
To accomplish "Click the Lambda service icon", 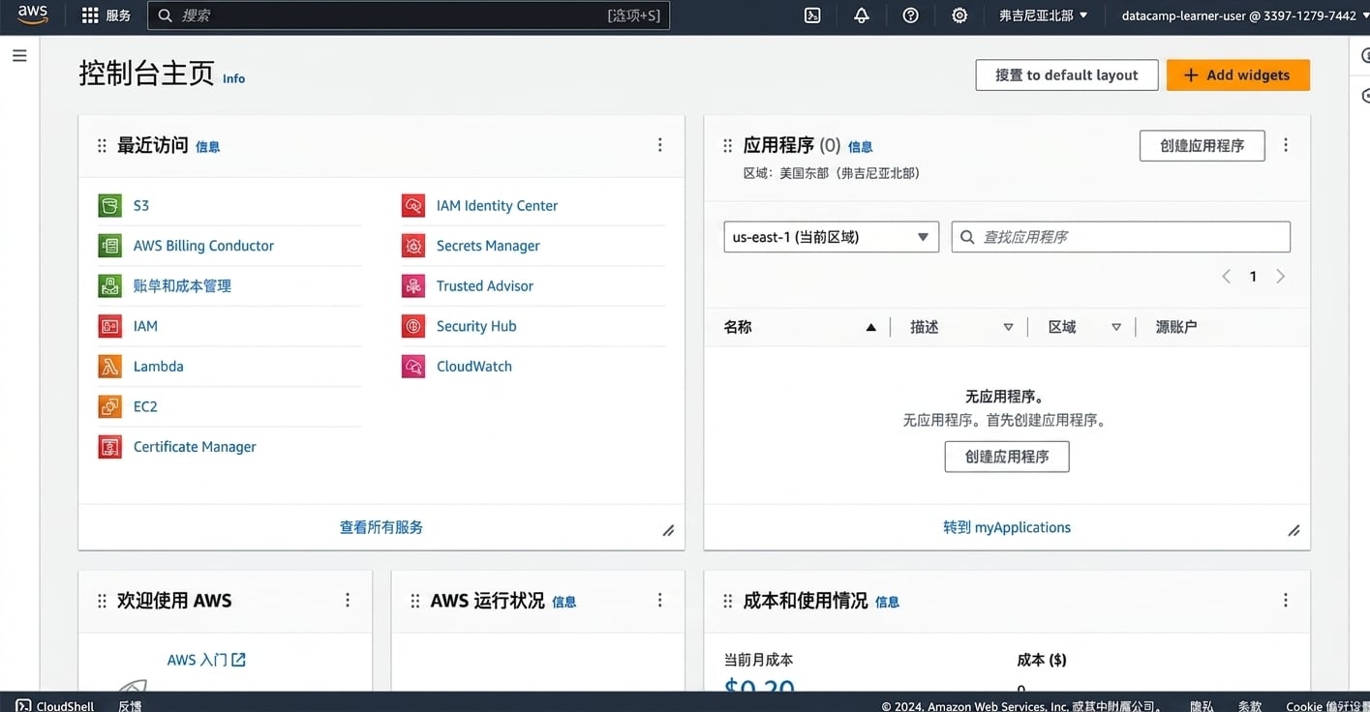I will [109, 367].
